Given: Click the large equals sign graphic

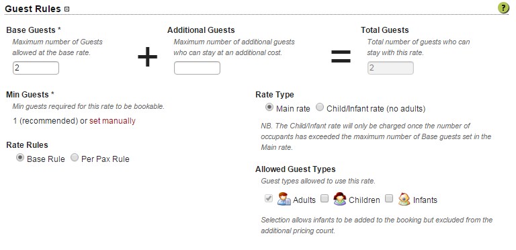Looking at the screenshot, I should pos(341,56).
